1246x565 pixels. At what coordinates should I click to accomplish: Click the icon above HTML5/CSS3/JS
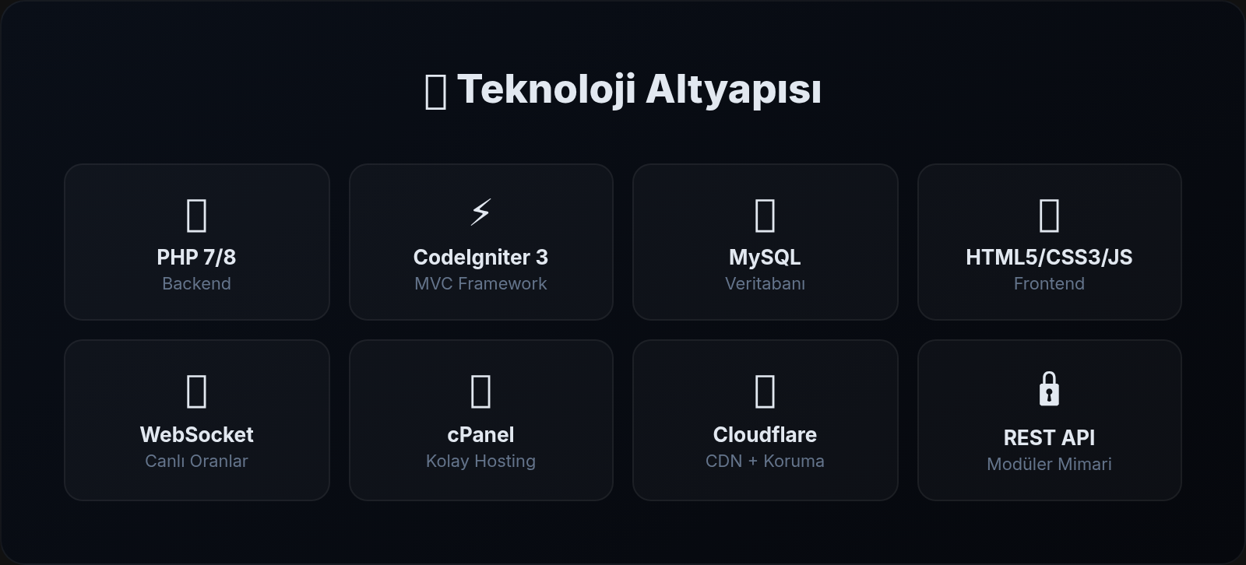click(1049, 216)
